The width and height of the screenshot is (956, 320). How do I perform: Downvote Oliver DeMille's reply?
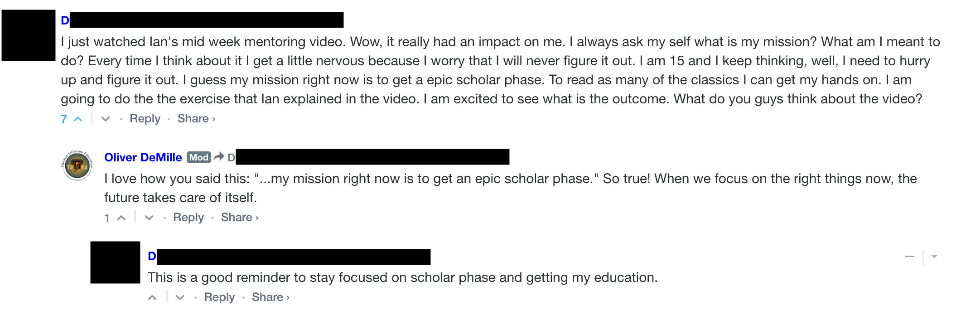point(149,218)
